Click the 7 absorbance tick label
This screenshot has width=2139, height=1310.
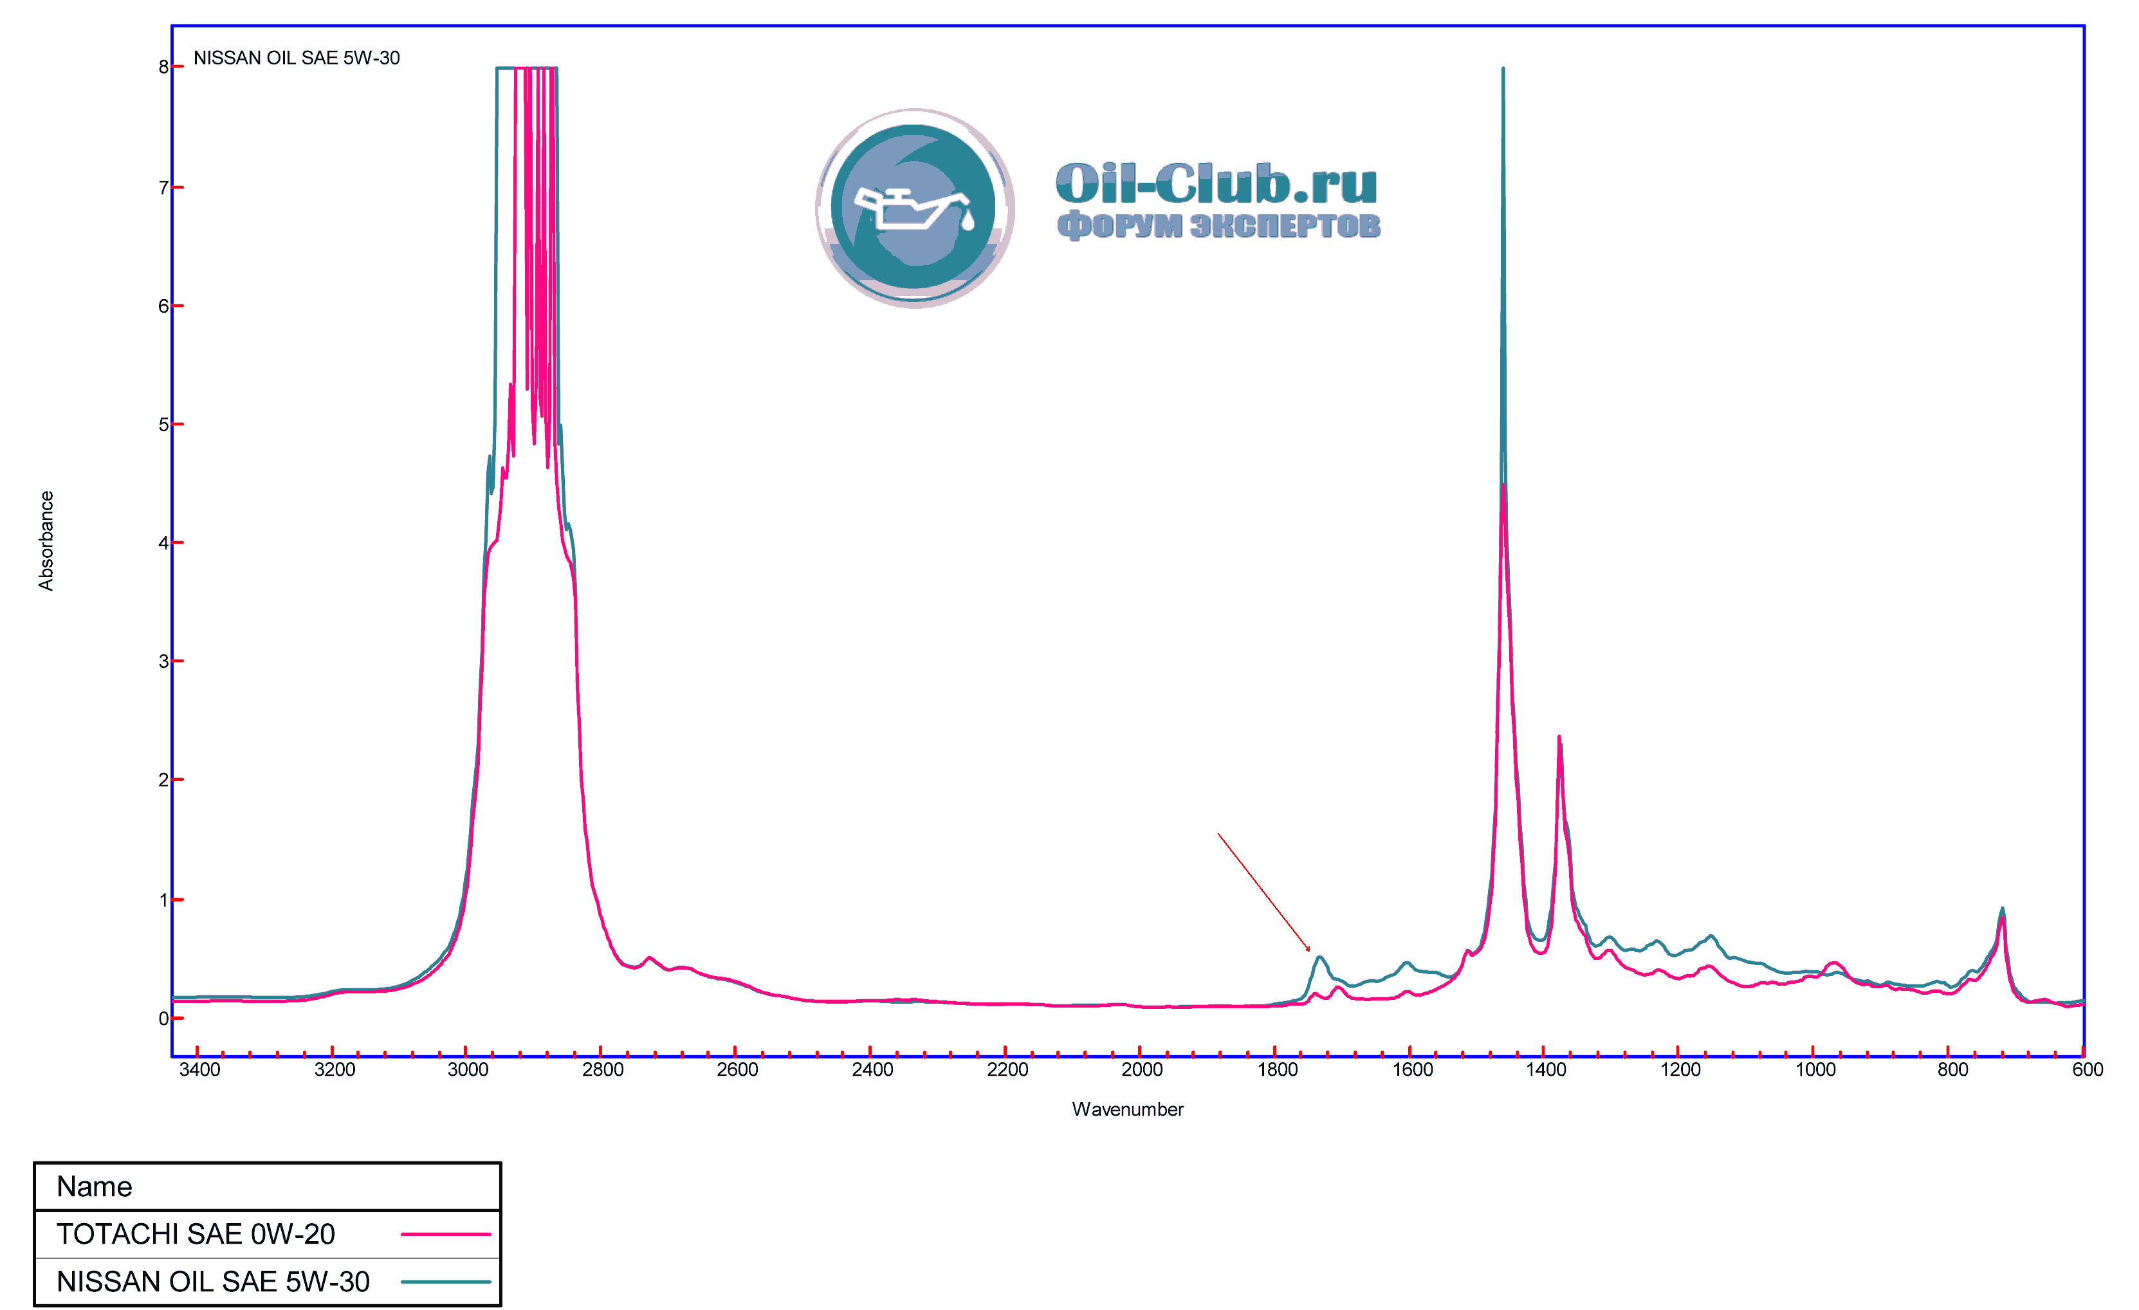point(163,187)
